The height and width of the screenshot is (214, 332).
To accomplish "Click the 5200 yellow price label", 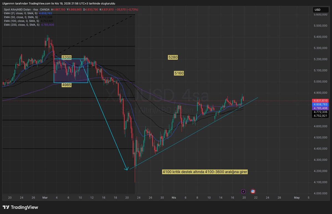I will (x=66, y=57).
